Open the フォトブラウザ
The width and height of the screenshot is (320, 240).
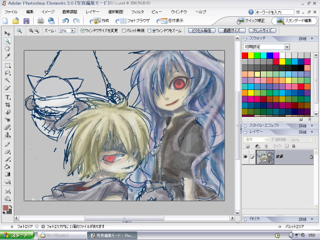[x=133, y=21]
